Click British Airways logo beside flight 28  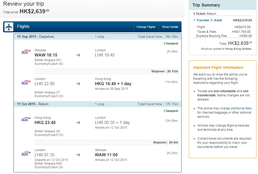(x=26, y=119)
